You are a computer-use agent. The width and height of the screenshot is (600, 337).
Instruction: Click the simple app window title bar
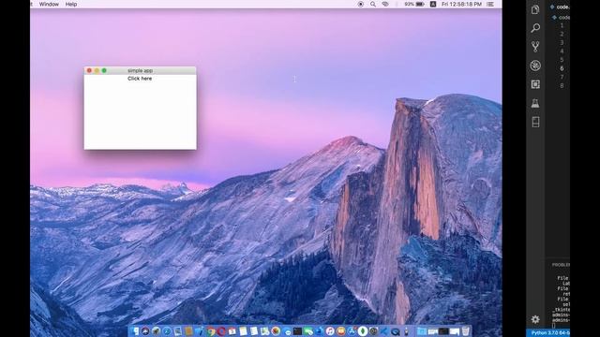[x=140, y=71]
